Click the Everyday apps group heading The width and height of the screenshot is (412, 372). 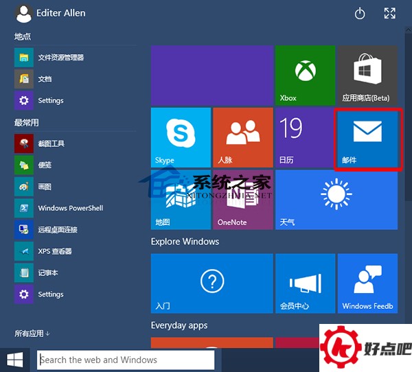pos(179,325)
